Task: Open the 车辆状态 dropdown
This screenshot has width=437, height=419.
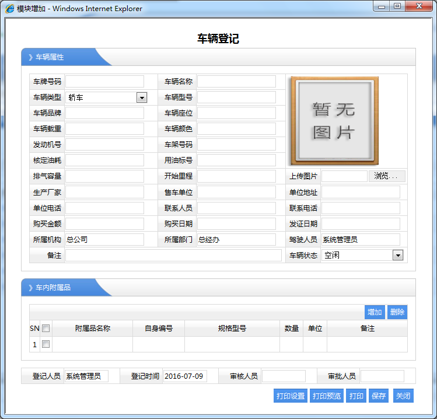Action: point(397,255)
